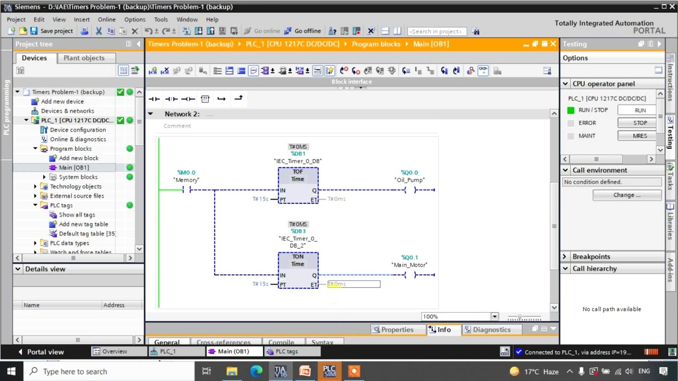Insert a normally open contact instruction
Screen dimensions: 678x381
pos(154,98)
